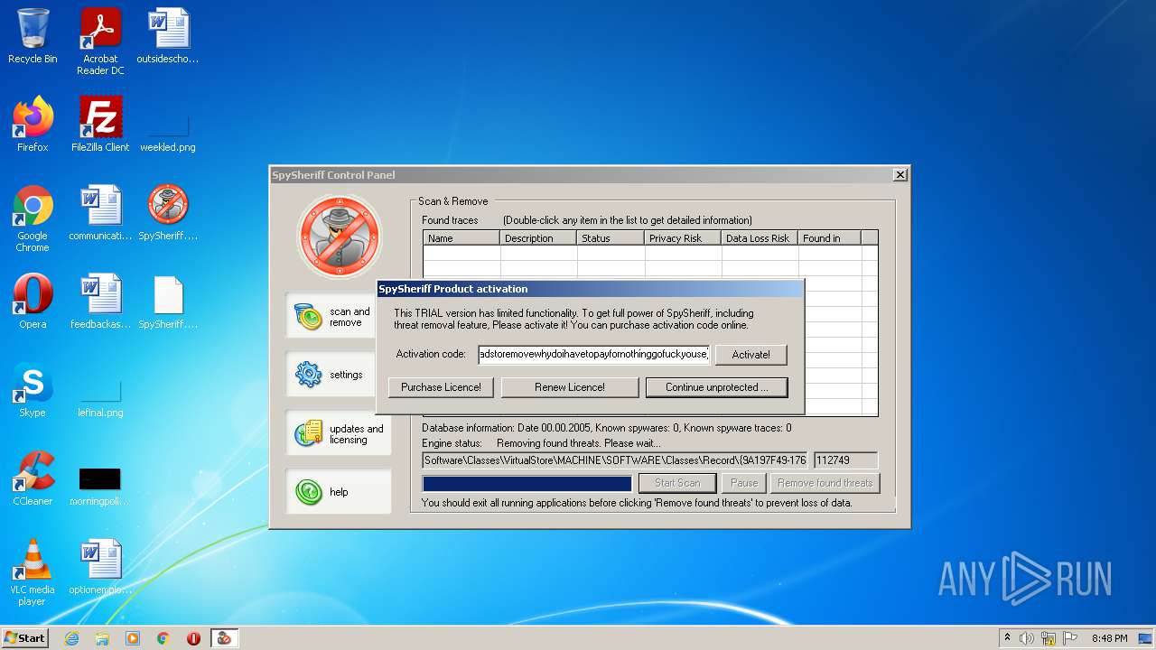Viewport: 1156px width, 650px height.
Task: Open Windows Media Player taskbar icon
Action: tap(133, 638)
